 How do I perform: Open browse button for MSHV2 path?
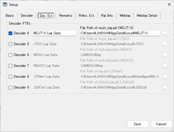pyautogui.click(x=165, y=66)
